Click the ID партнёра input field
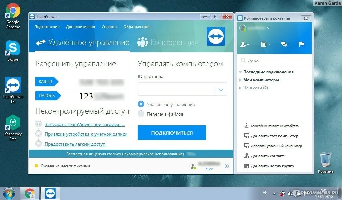342x200 pixels. tap(176, 89)
